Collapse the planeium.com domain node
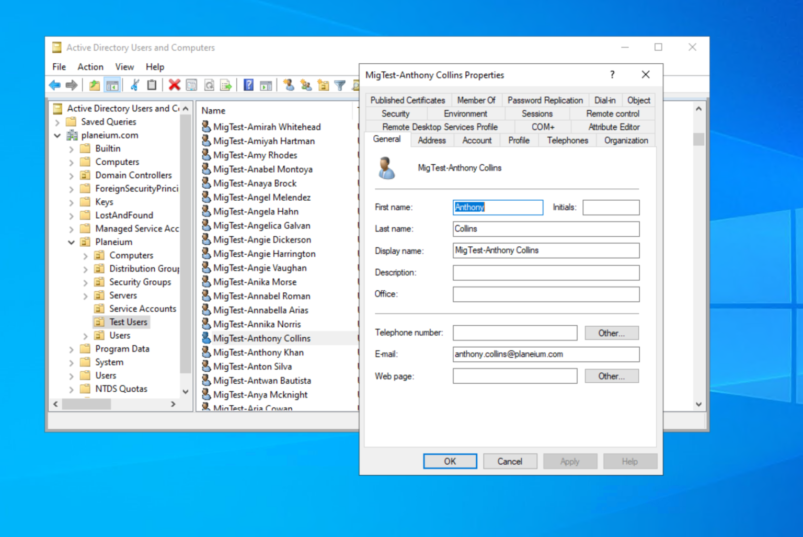803x537 pixels. click(x=58, y=135)
